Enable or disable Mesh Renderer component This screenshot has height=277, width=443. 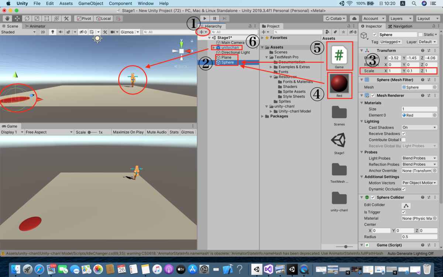click(x=373, y=96)
